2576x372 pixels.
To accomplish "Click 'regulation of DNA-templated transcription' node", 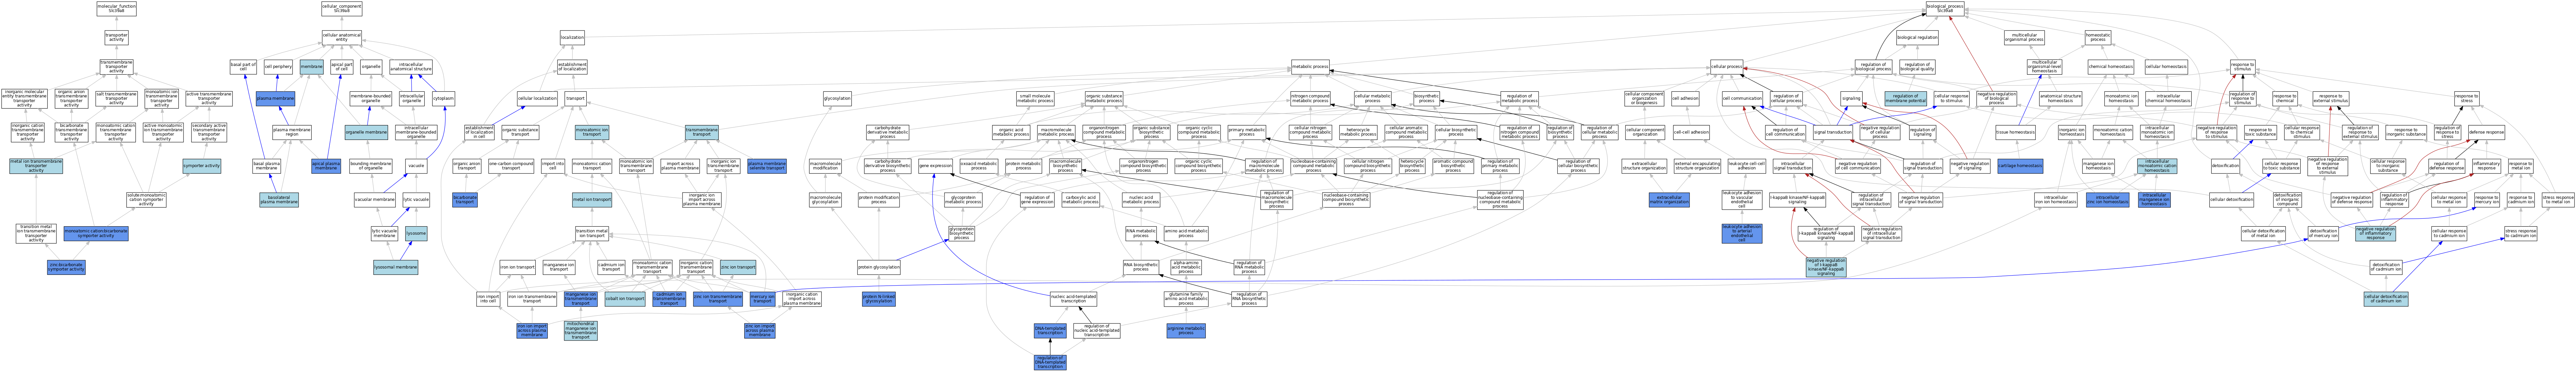I will pyautogui.click(x=1050, y=362).
